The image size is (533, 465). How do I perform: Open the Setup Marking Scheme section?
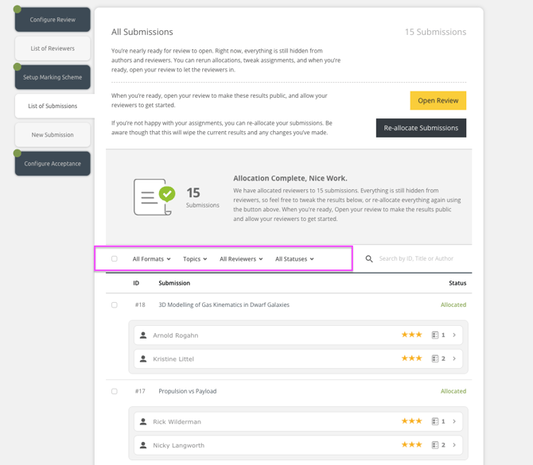[x=53, y=77]
